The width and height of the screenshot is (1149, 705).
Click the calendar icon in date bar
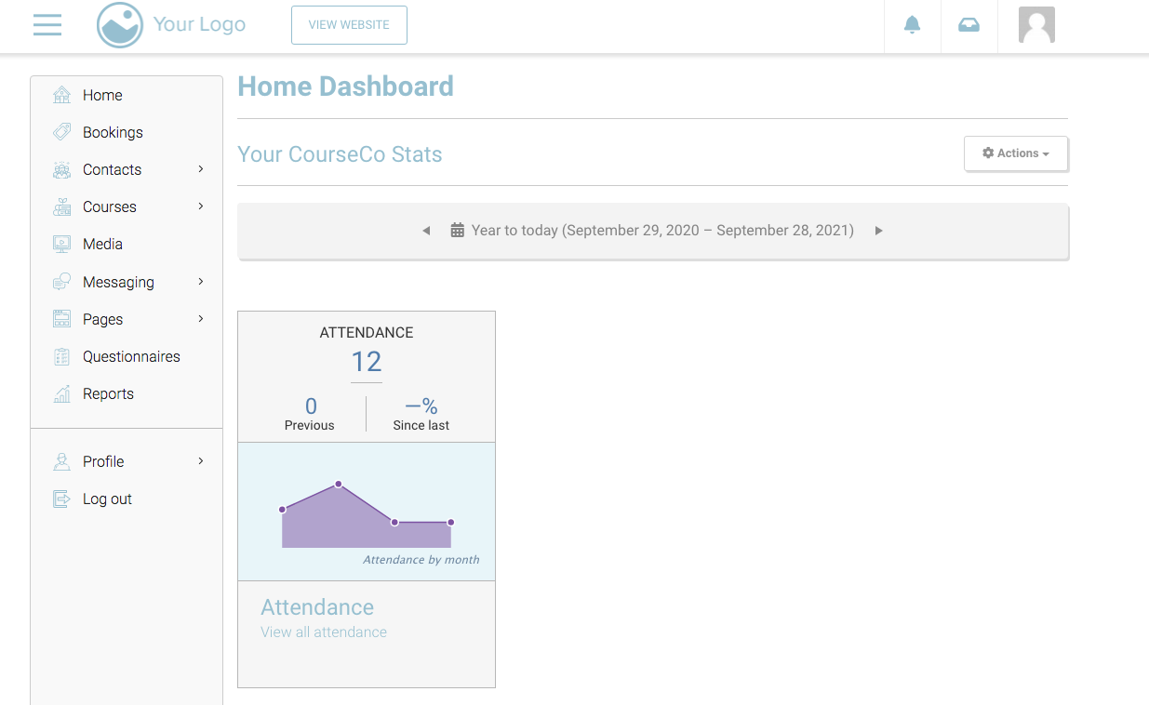[x=457, y=231]
